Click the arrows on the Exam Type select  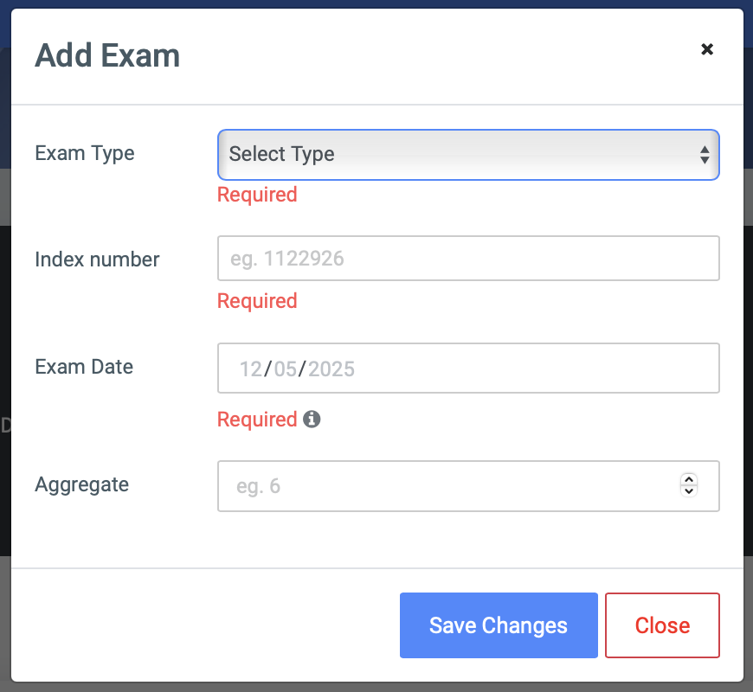(x=705, y=155)
